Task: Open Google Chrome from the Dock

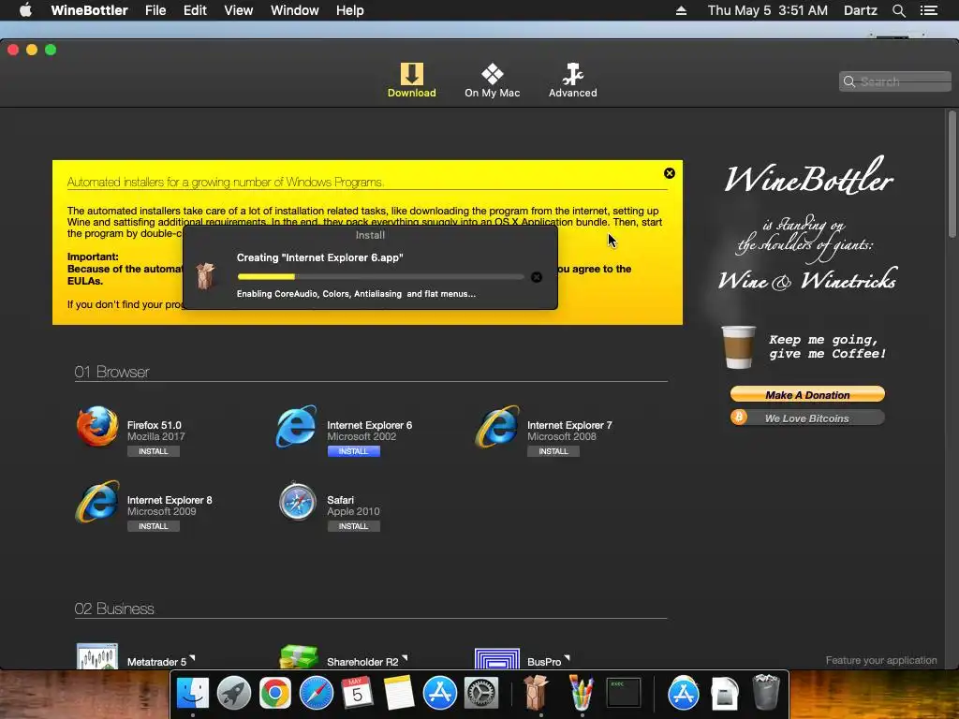Action: 275,693
